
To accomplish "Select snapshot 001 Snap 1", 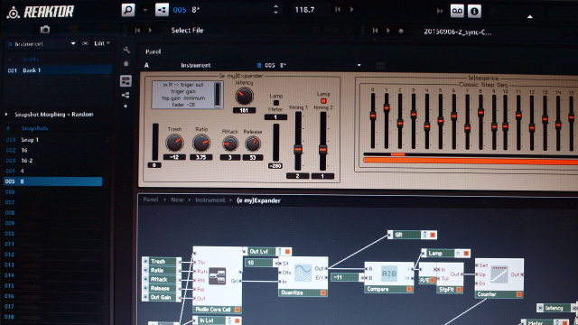I will [53, 140].
